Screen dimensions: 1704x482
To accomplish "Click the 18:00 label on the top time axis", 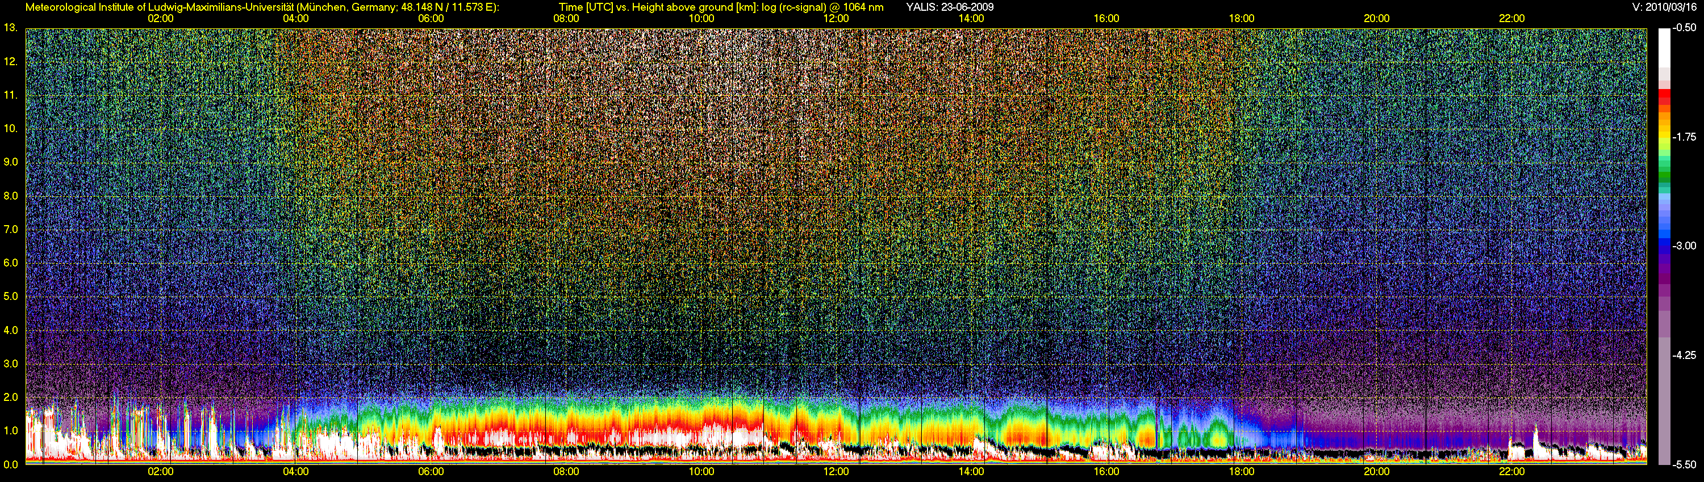I will click(x=1242, y=19).
